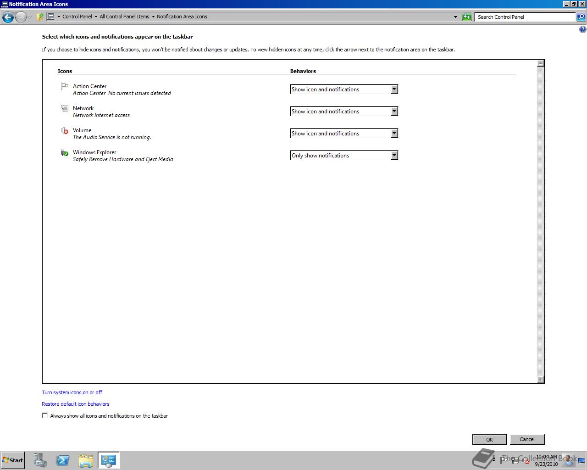Click the search magnifier icon

point(581,17)
